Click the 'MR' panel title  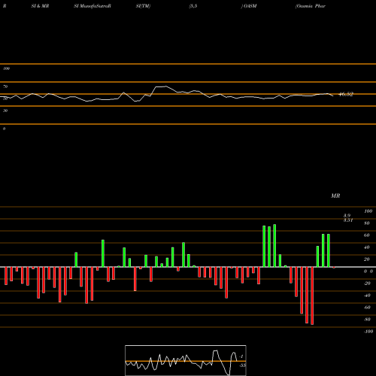[335, 196]
